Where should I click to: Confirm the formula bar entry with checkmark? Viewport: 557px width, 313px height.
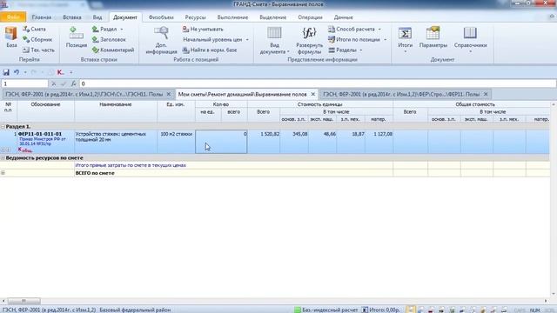click(x=64, y=83)
